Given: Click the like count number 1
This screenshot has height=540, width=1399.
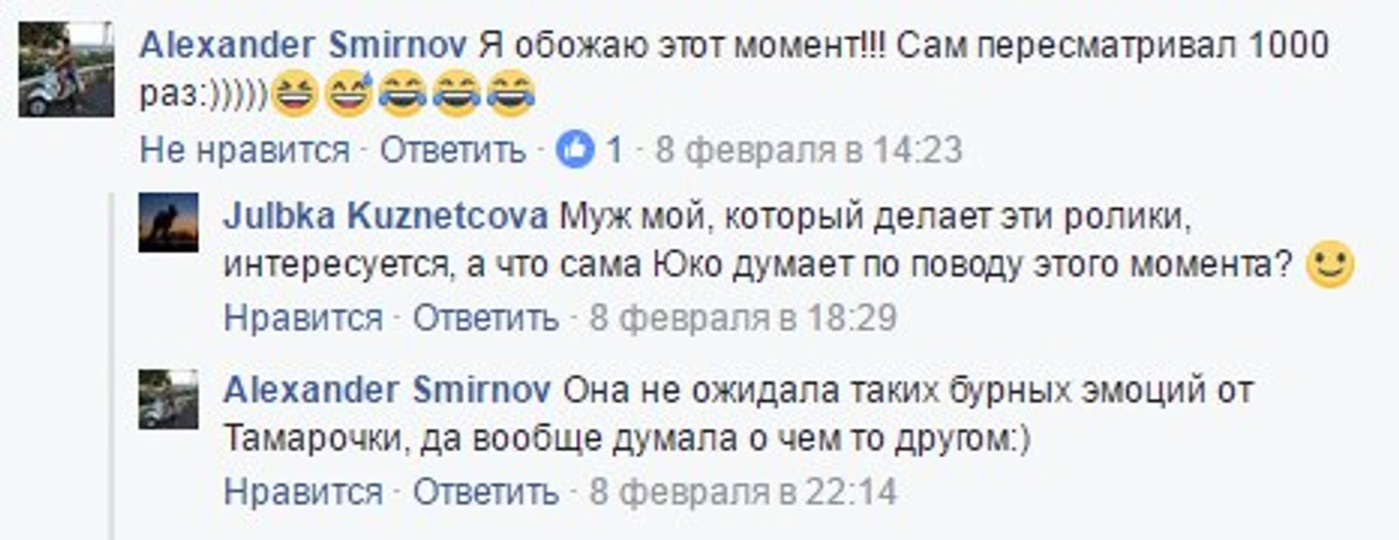Looking at the screenshot, I should point(614,150).
